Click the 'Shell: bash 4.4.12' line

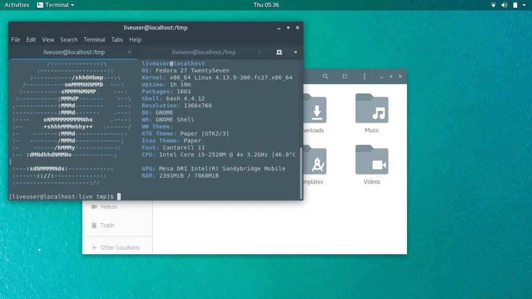[x=173, y=99]
